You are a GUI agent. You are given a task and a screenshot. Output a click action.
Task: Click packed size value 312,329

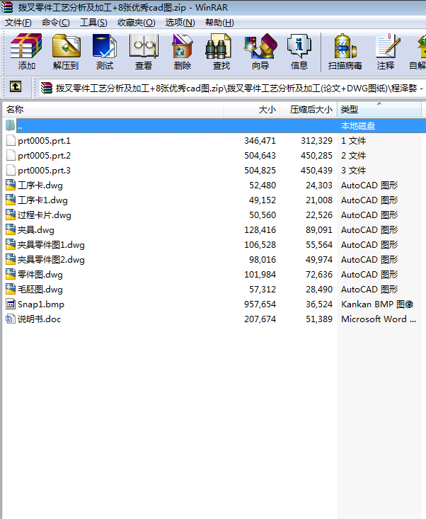(316, 141)
